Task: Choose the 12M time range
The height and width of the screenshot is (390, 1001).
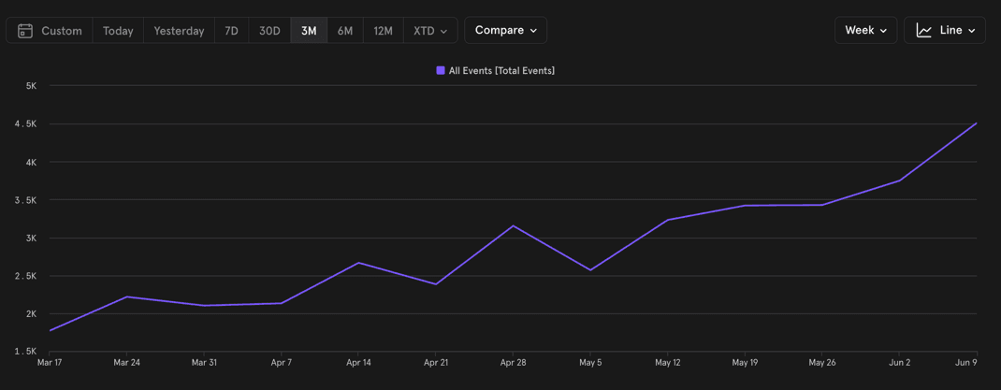Action: pyautogui.click(x=383, y=31)
